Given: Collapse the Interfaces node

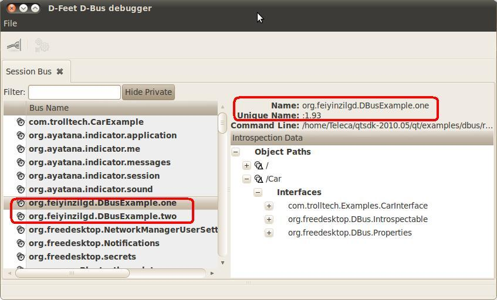Looking at the screenshot, I should pos(258,192).
